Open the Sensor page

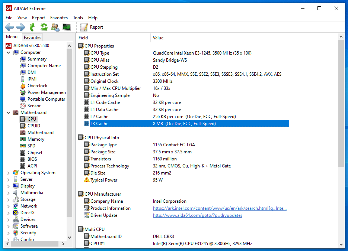click(x=34, y=106)
